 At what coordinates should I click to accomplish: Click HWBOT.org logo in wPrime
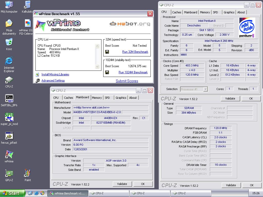click(x=130, y=24)
